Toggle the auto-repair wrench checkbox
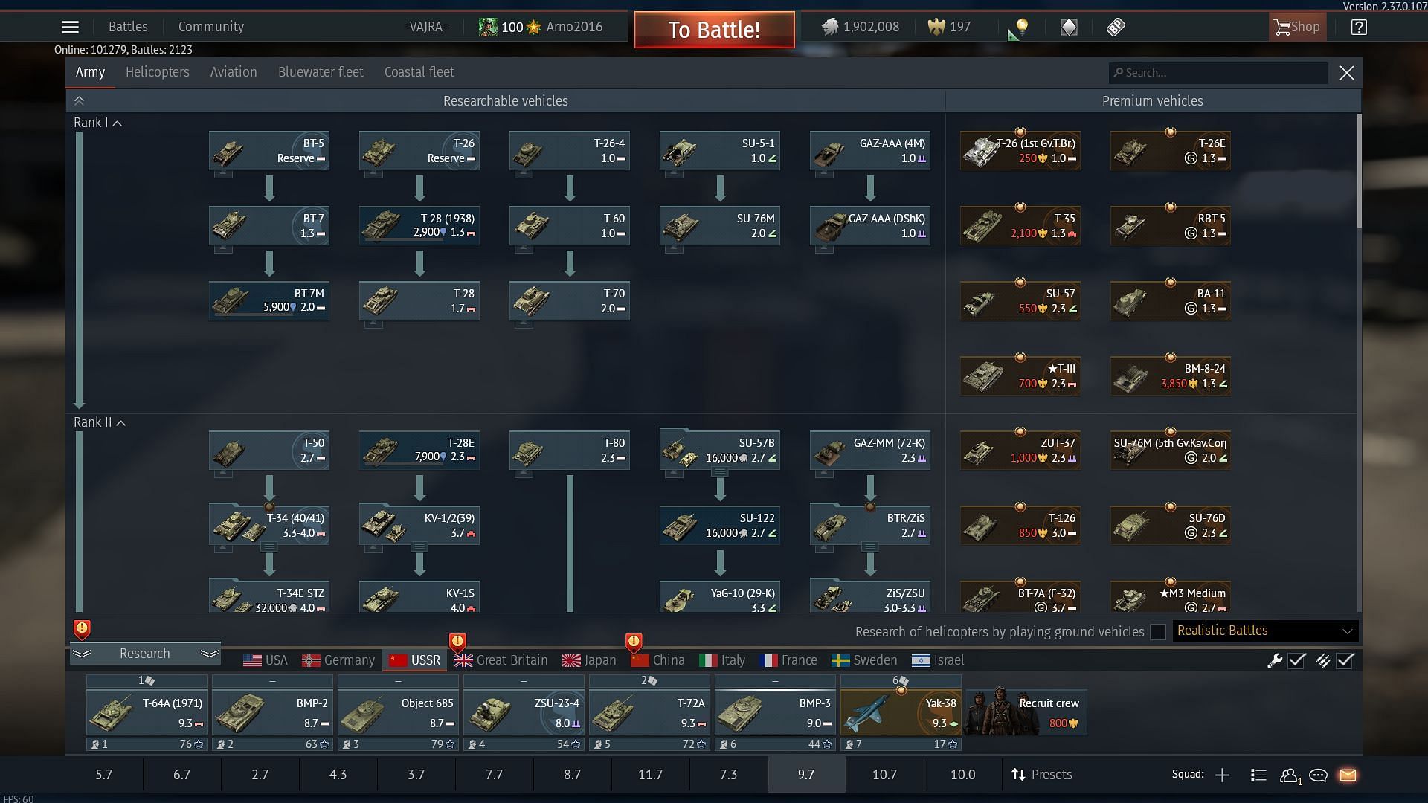The height and width of the screenshot is (803, 1428). [x=1296, y=660]
